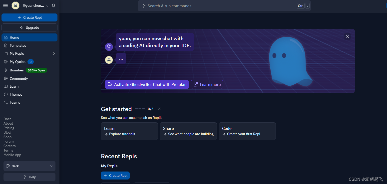This screenshot has height=184, width=387.
Task: Expand the My Repls chevron arrow
Action: [54, 53]
